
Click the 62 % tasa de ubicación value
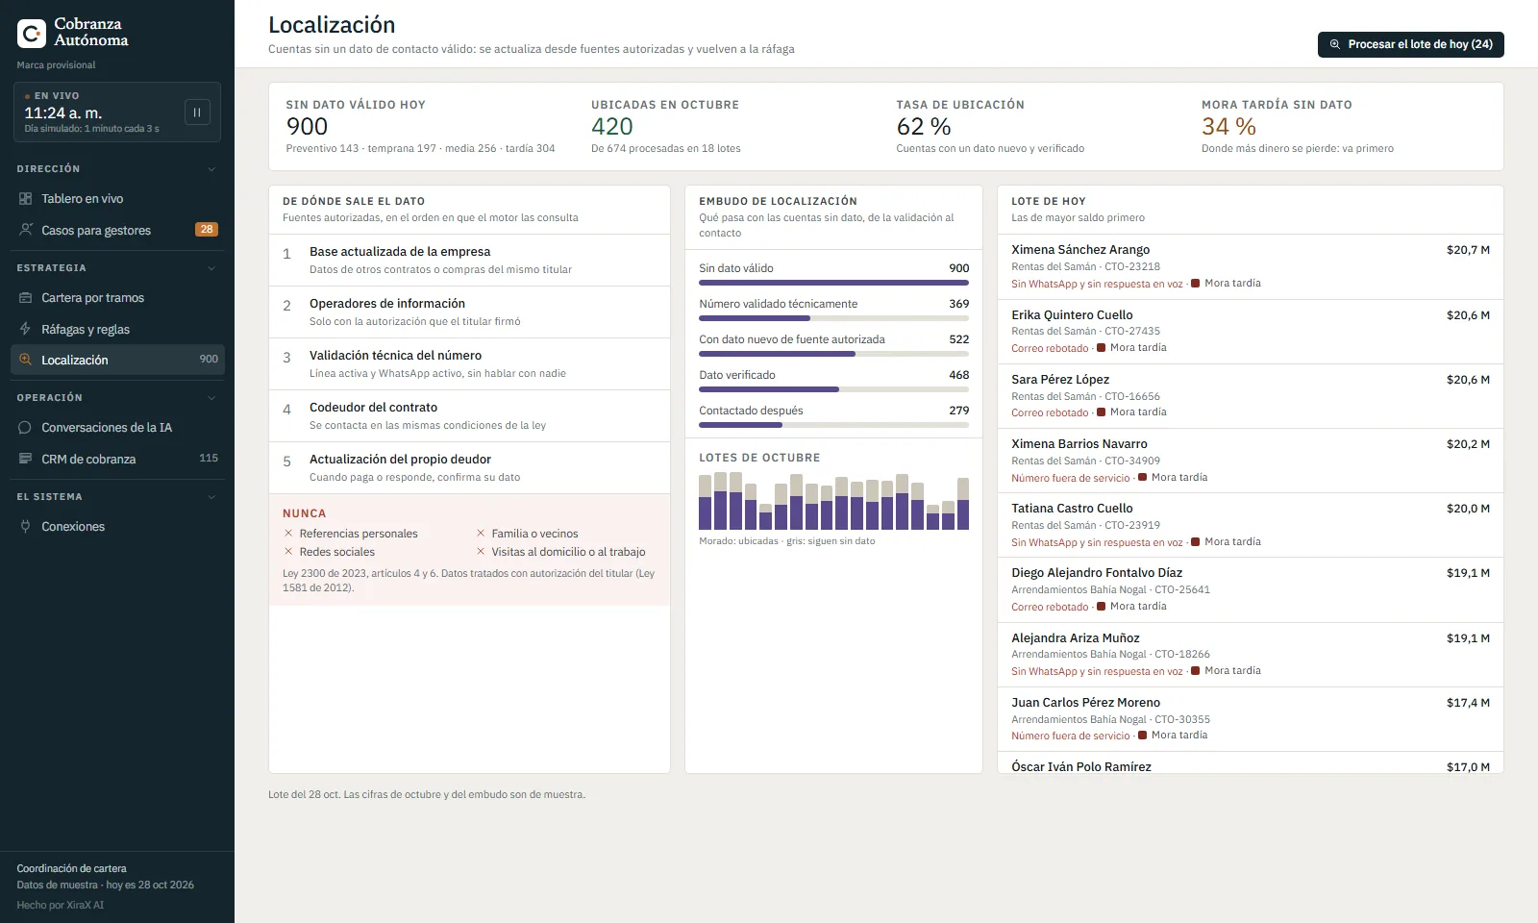pos(924,127)
